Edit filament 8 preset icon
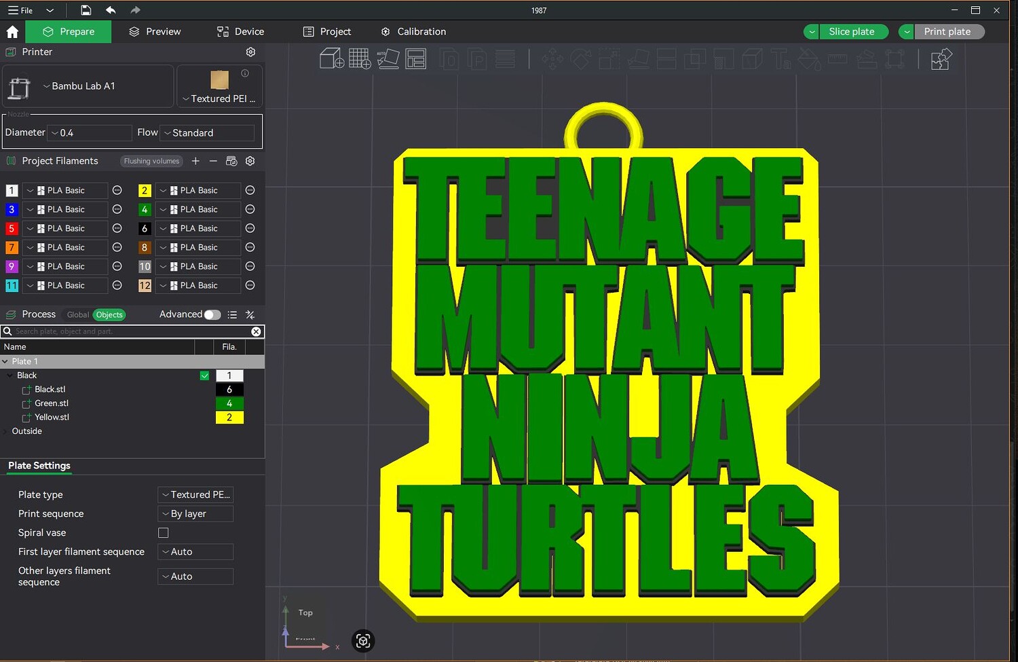The height and width of the screenshot is (662, 1018). [250, 248]
